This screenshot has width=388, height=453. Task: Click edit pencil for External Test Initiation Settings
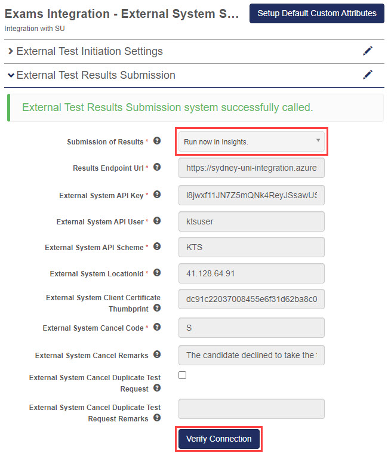tap(368, 51)
